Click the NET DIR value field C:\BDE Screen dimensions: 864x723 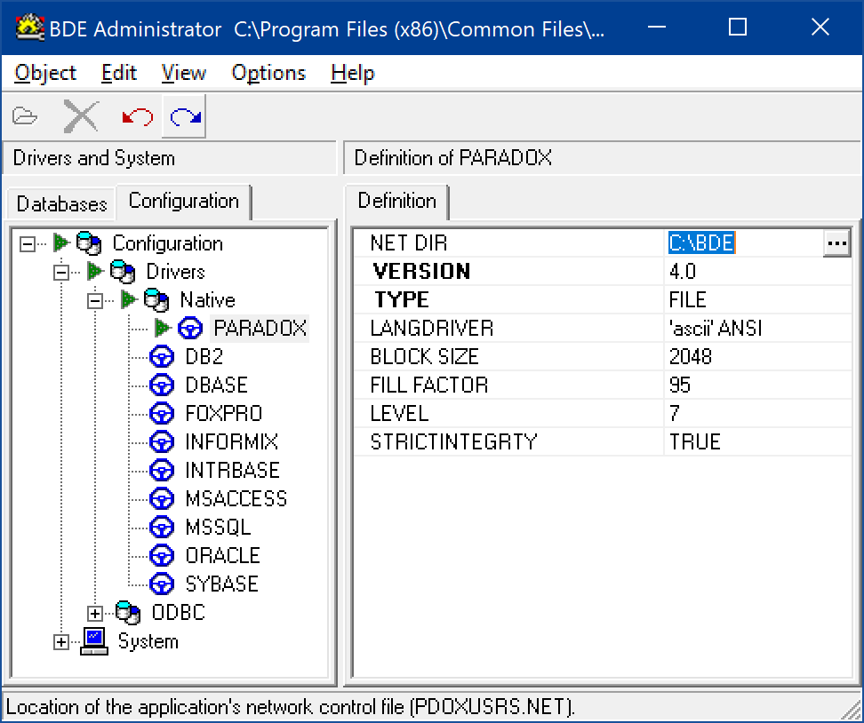[x=744, y=242]
